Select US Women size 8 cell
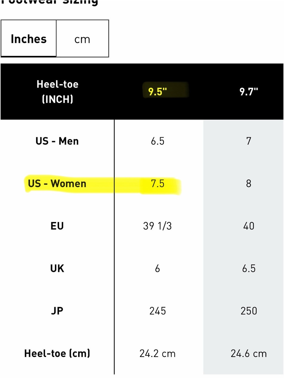284x378 pixels. tap(249, 183)
